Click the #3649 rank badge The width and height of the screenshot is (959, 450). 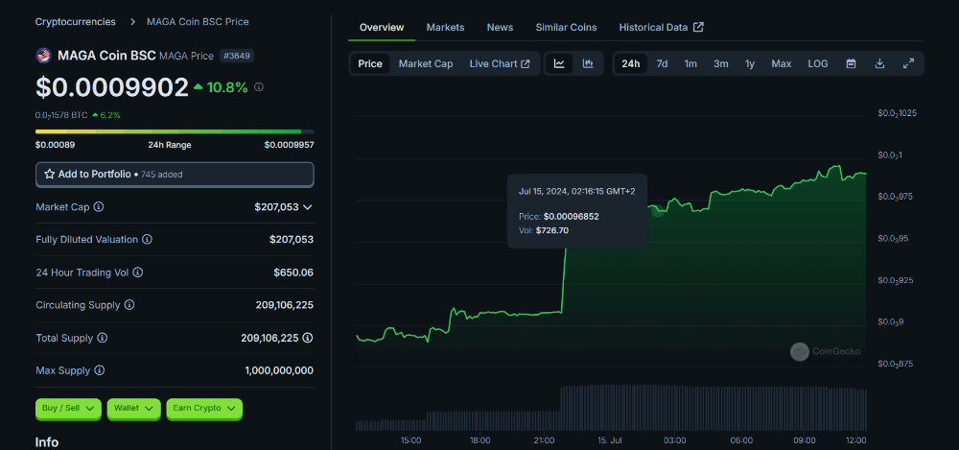click(x=237, y=56)
